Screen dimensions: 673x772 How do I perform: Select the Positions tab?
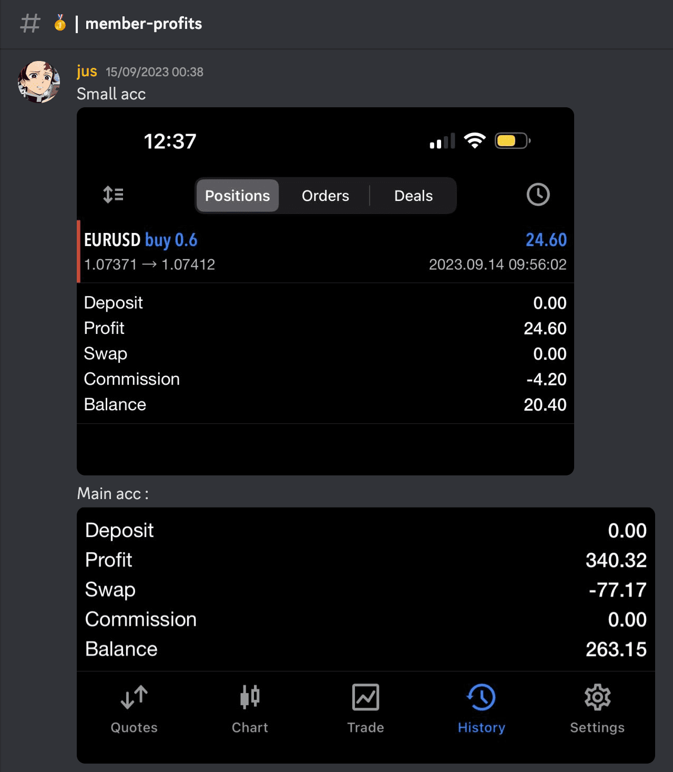237,195
